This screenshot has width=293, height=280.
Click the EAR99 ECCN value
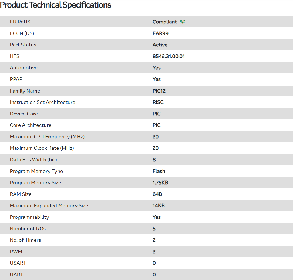coord(160,33)
